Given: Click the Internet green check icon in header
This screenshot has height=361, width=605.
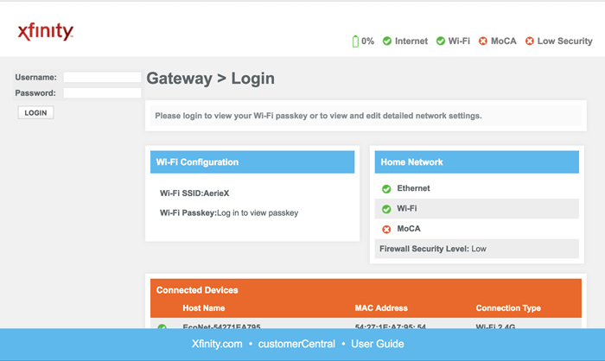Looking at the screenshot, I should tap(387, 41).
